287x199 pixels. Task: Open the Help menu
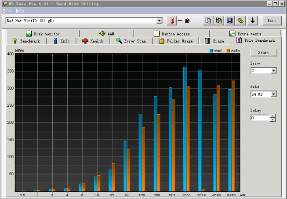pyautogui.click(x=20, y=11)
